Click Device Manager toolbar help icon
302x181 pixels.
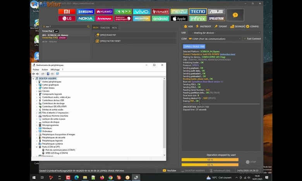point(48,74)
